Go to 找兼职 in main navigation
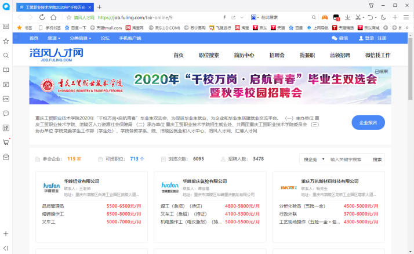 click(307, 55)
